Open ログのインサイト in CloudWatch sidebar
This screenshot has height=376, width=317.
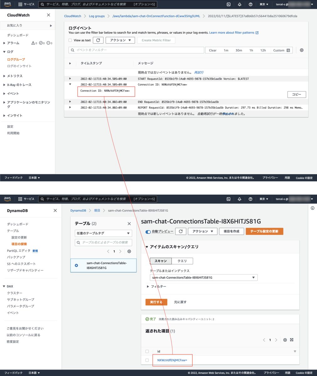coord(19,66)
